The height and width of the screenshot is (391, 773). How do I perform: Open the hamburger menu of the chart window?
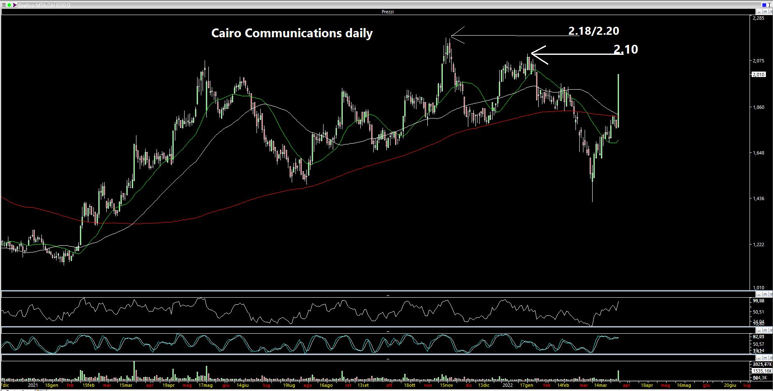tap(4, 5)
